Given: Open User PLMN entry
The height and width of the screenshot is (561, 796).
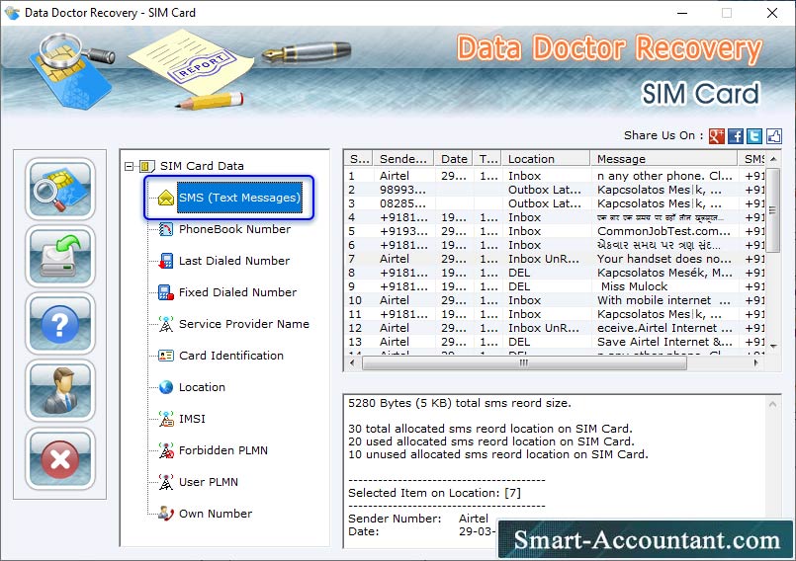Looking at the screenshot, I should pos(208,482).
